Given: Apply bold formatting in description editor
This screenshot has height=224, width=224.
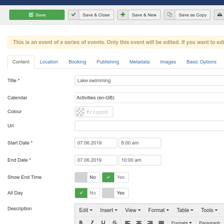Looking at the screenshot, I should coord(81,222).
